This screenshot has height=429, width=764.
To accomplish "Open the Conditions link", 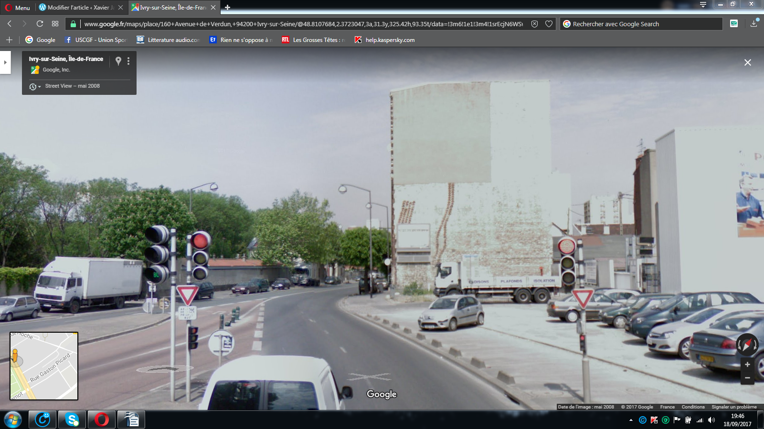I will [x=693, y=407].
